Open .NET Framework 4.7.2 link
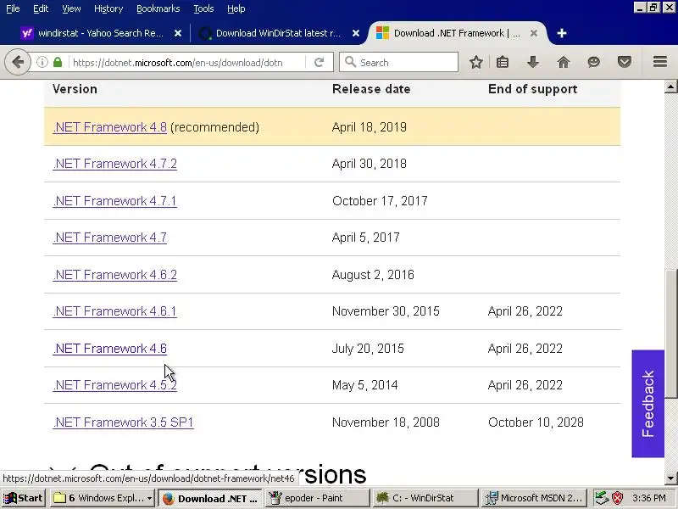 pos(114,164)
